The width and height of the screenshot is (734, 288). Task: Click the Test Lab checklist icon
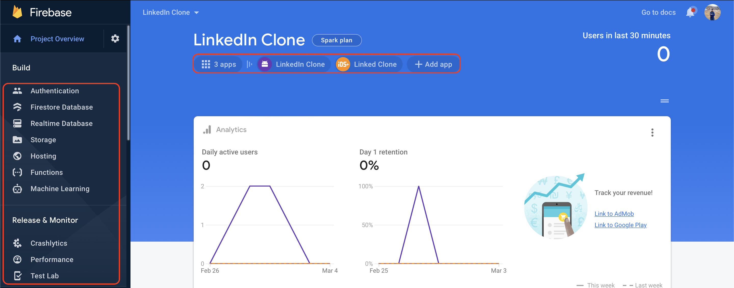coord(17,276)
